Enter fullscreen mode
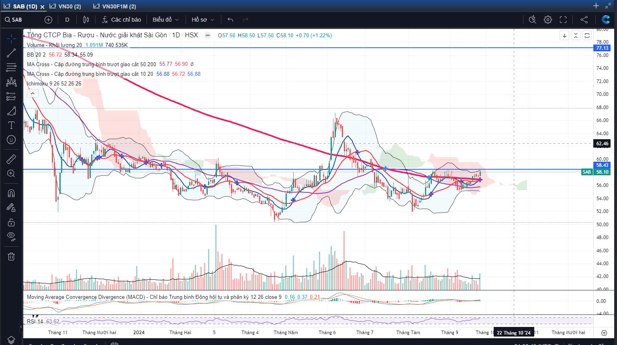 tap(563, 20)
